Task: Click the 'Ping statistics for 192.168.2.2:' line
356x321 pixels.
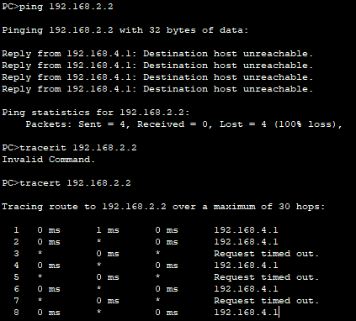Action: tap(96, 113)
